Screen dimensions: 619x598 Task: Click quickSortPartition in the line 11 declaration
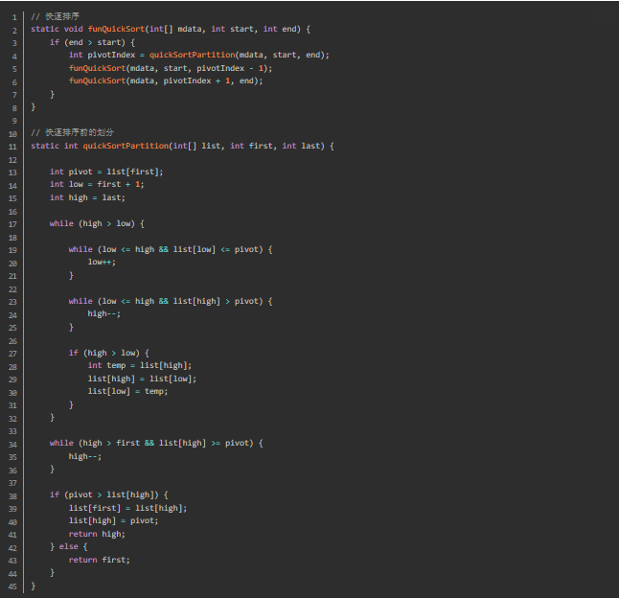coord(126,146)
